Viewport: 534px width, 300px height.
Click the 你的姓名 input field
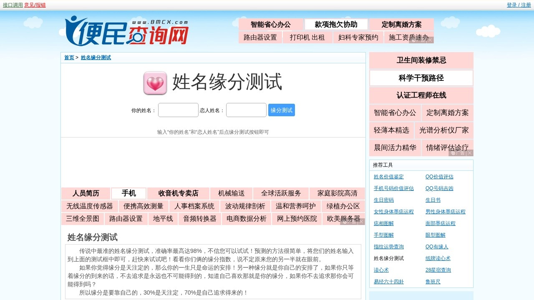point(178,110)
